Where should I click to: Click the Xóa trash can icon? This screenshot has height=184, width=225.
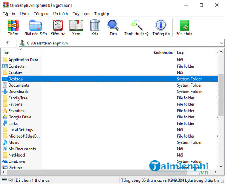pyautogui.click(x=95, y=25)
